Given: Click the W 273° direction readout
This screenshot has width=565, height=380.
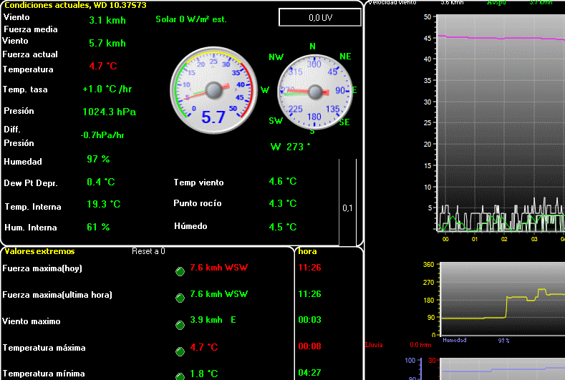Looking at the screenshot, I should (290, 147).
